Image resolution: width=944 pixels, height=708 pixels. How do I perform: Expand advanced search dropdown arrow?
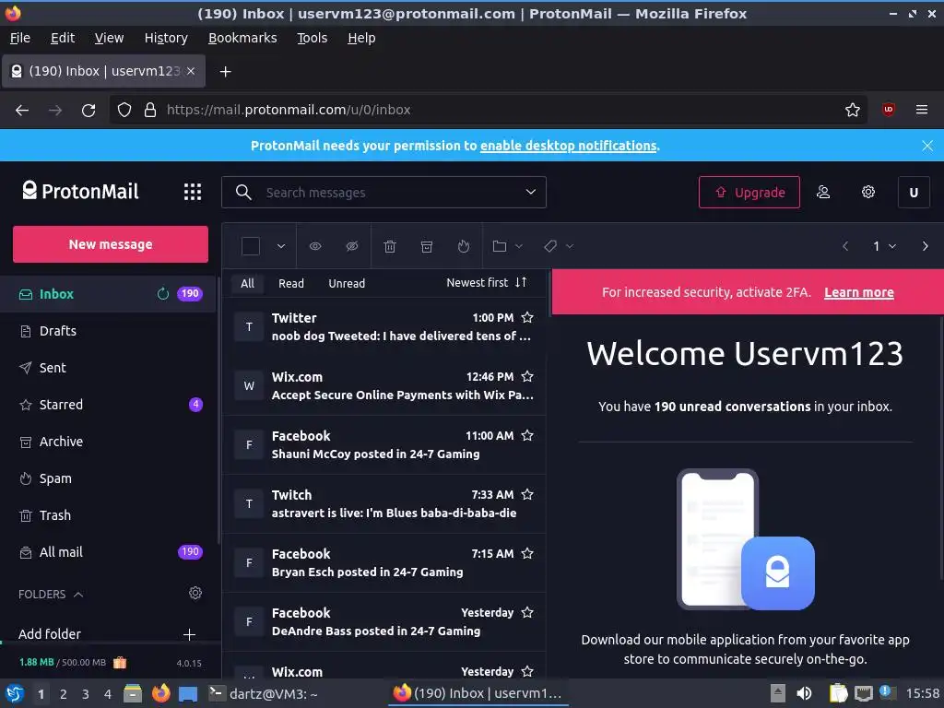point(530,192)
